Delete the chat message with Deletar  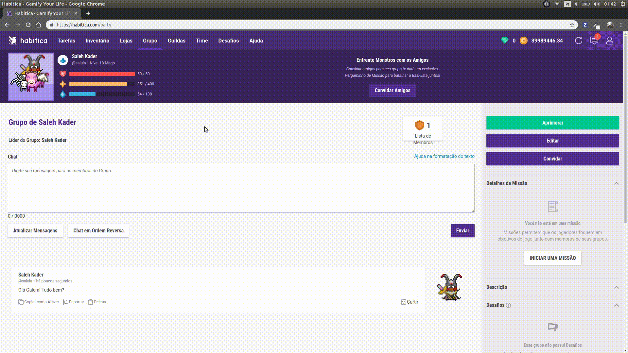[x=97, y=302]
